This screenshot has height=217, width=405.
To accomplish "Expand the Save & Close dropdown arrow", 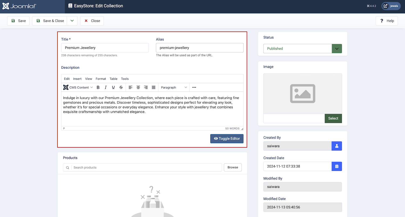I will point(72,21).
